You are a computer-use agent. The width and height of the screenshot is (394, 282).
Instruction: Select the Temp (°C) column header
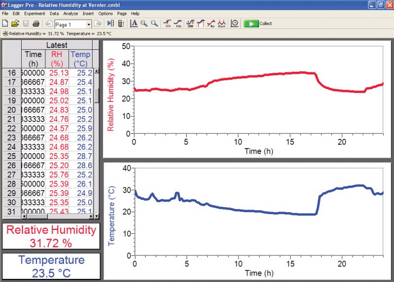pyautogui.click(x=80, y=59)
